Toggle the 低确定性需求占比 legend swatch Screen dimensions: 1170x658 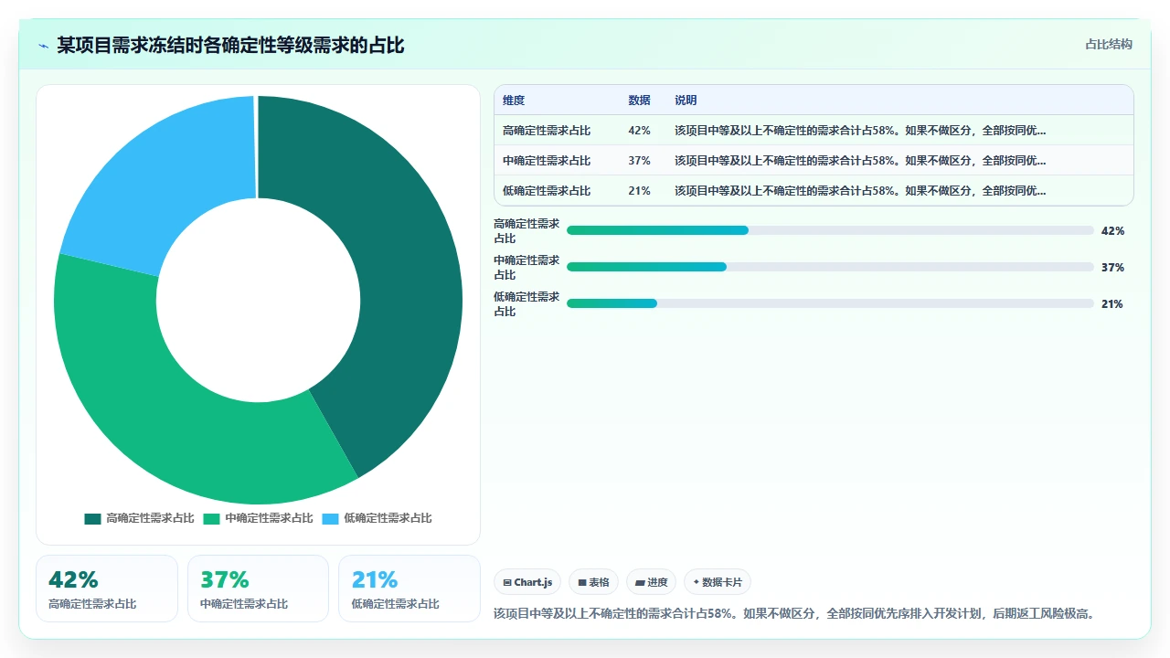330,519
